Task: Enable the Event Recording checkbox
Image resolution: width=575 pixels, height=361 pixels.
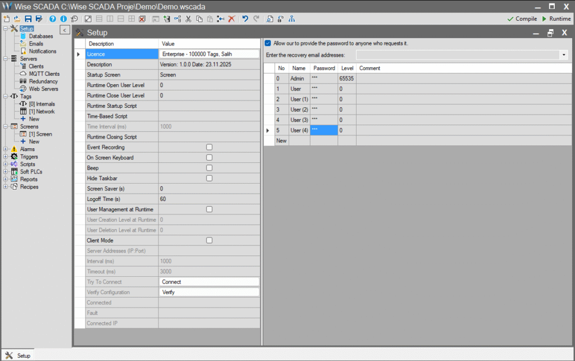Action: point(210,147)
